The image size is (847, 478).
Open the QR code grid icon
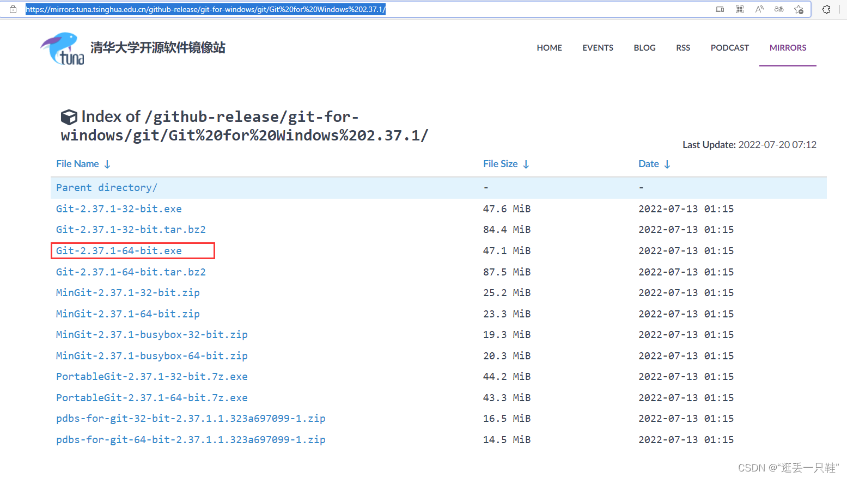740,9
